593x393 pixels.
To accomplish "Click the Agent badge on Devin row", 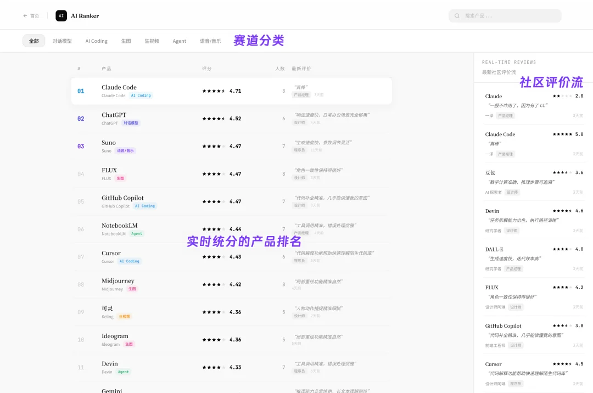I will [x=123, y=372].
